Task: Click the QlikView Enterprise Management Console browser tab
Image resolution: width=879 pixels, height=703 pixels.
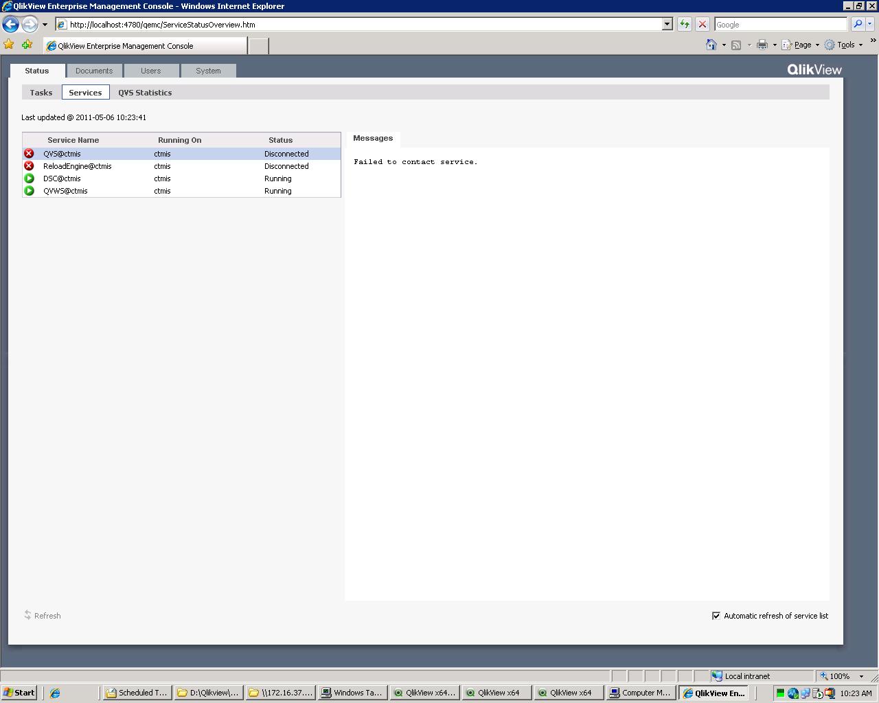Action: tap(144, 46)
